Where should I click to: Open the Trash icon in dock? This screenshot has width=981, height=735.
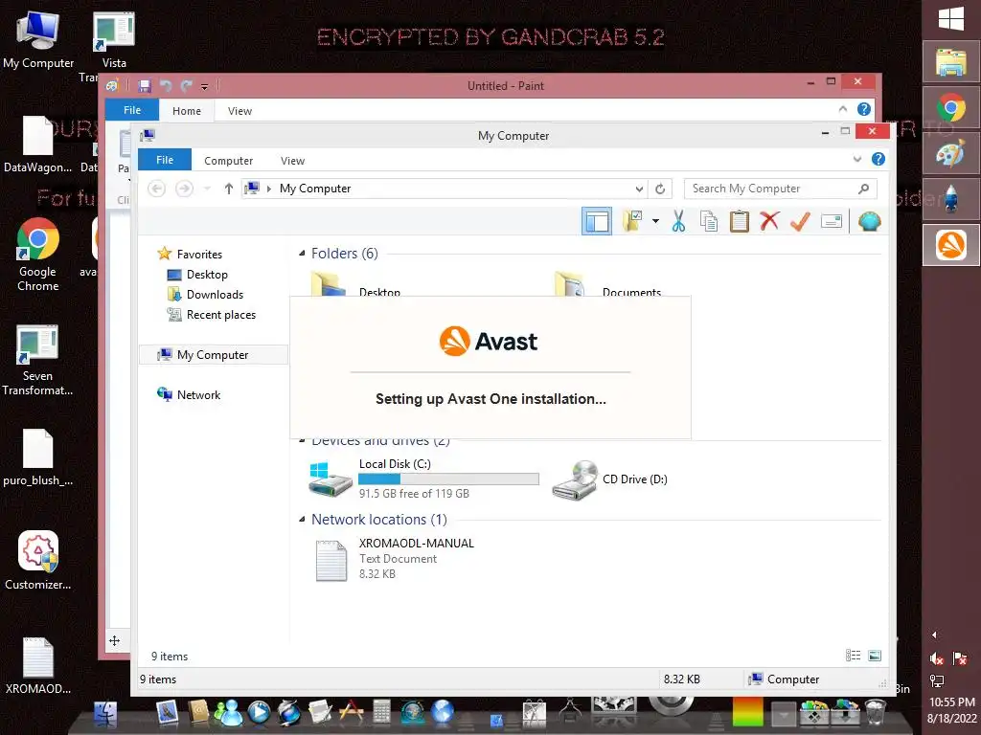(x=875, y=713)
